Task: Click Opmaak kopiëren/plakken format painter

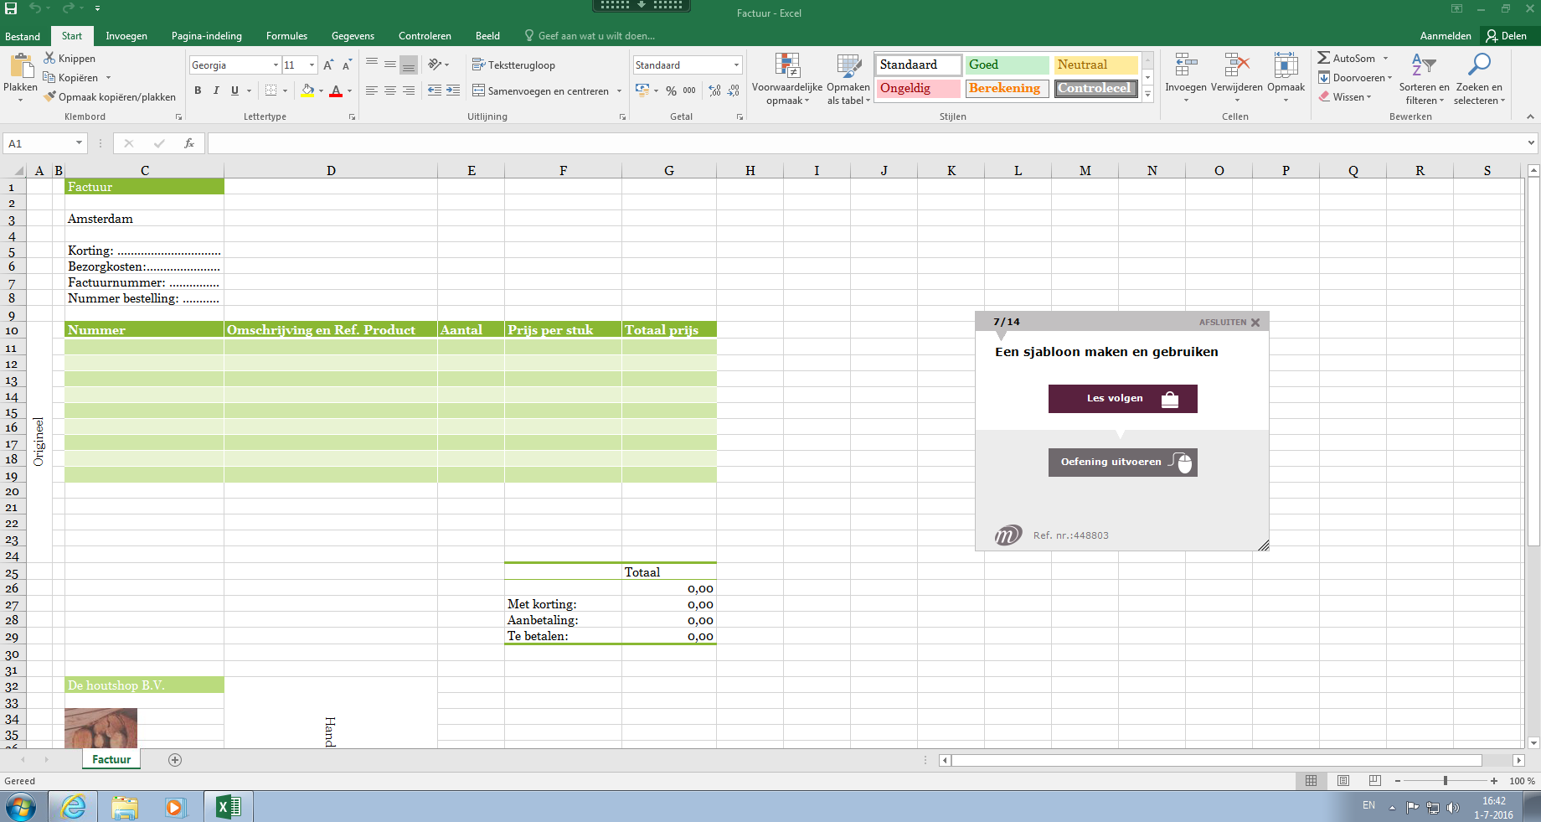Action: 110,97
